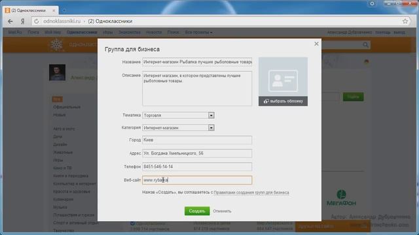Open the Животные category
Viewport: 419px width, 235px height.
pyautogui.click(x=63, y=152)
